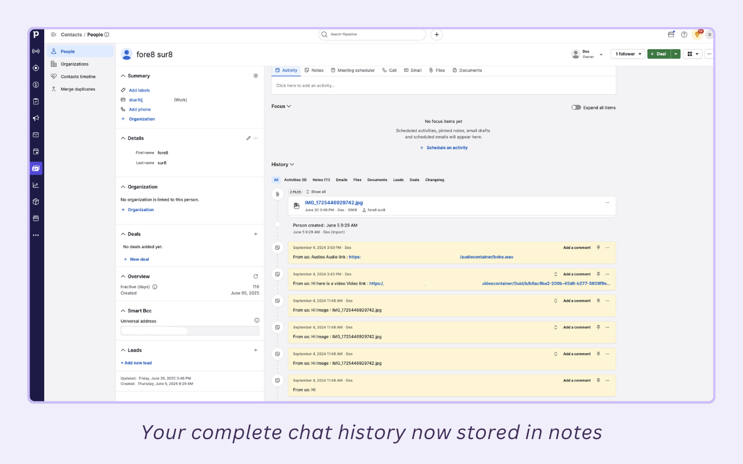743x464 pixels.
Task: Open Products cube icon in sidebar
Action: [35, 201]
